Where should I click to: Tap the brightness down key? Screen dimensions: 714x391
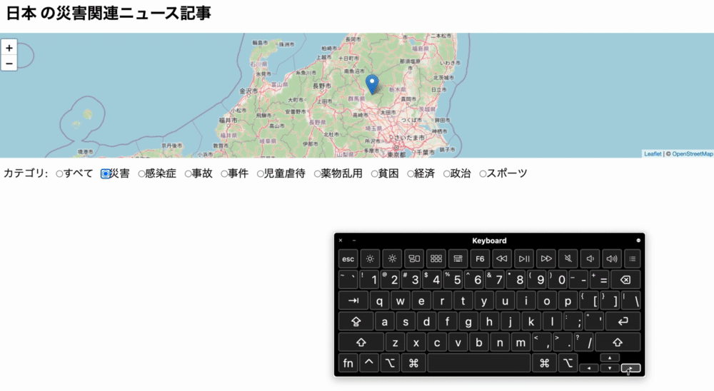pos(370,258)
